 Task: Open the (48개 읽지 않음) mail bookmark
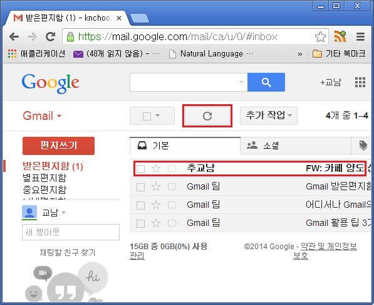(x=117, y=54)
